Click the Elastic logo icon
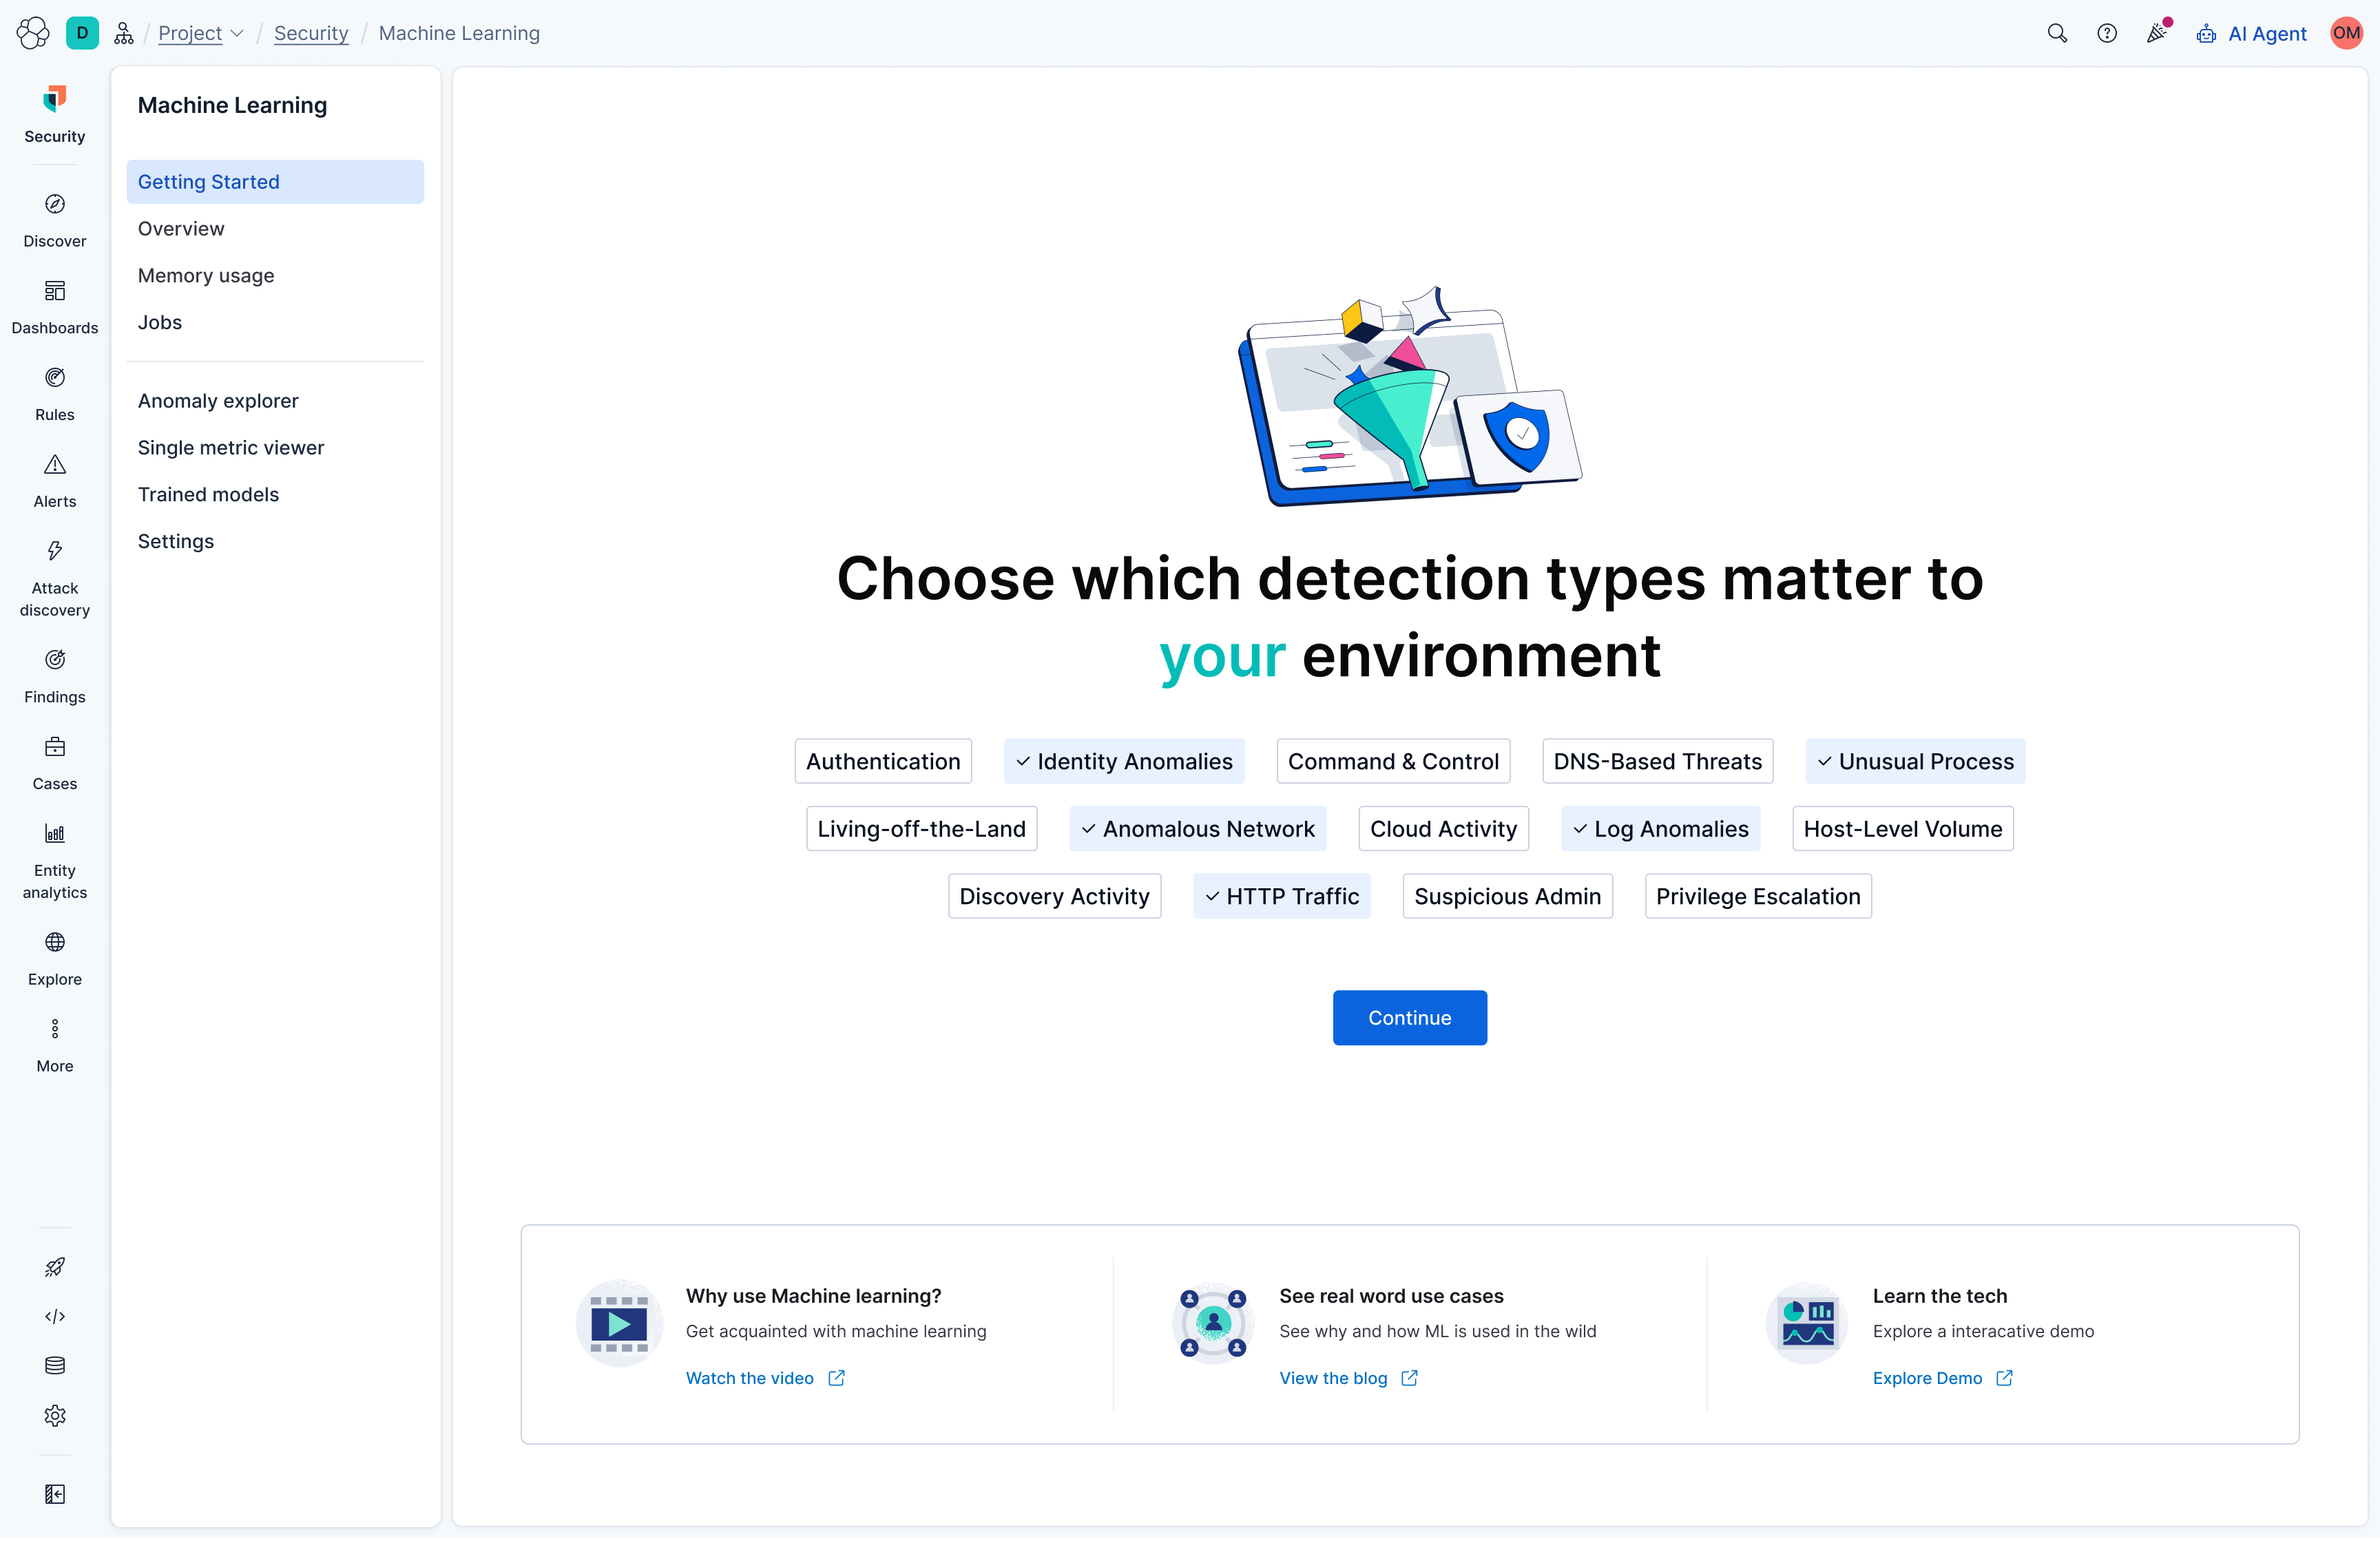 (x=33, y=33)
